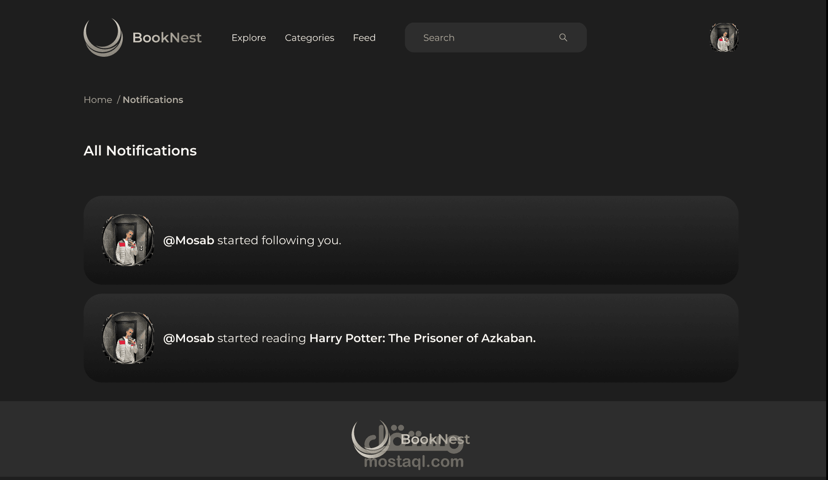
Task: Click the BookNest crescent logo icon in header
Action: (103, 37)
